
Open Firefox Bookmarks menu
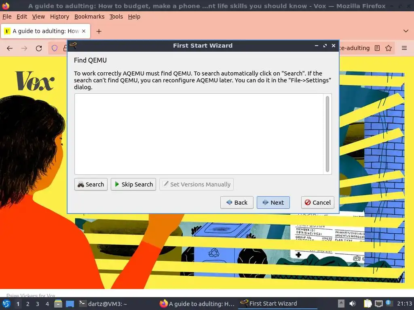89,17
